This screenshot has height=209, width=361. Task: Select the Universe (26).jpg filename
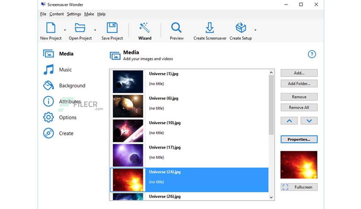(165, 196)
